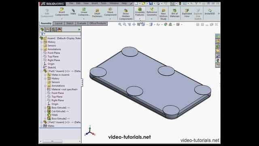The width and height of the screenshot is (259, 146).
Task: Click the Insert Components tool
Action: click(62, 12)
